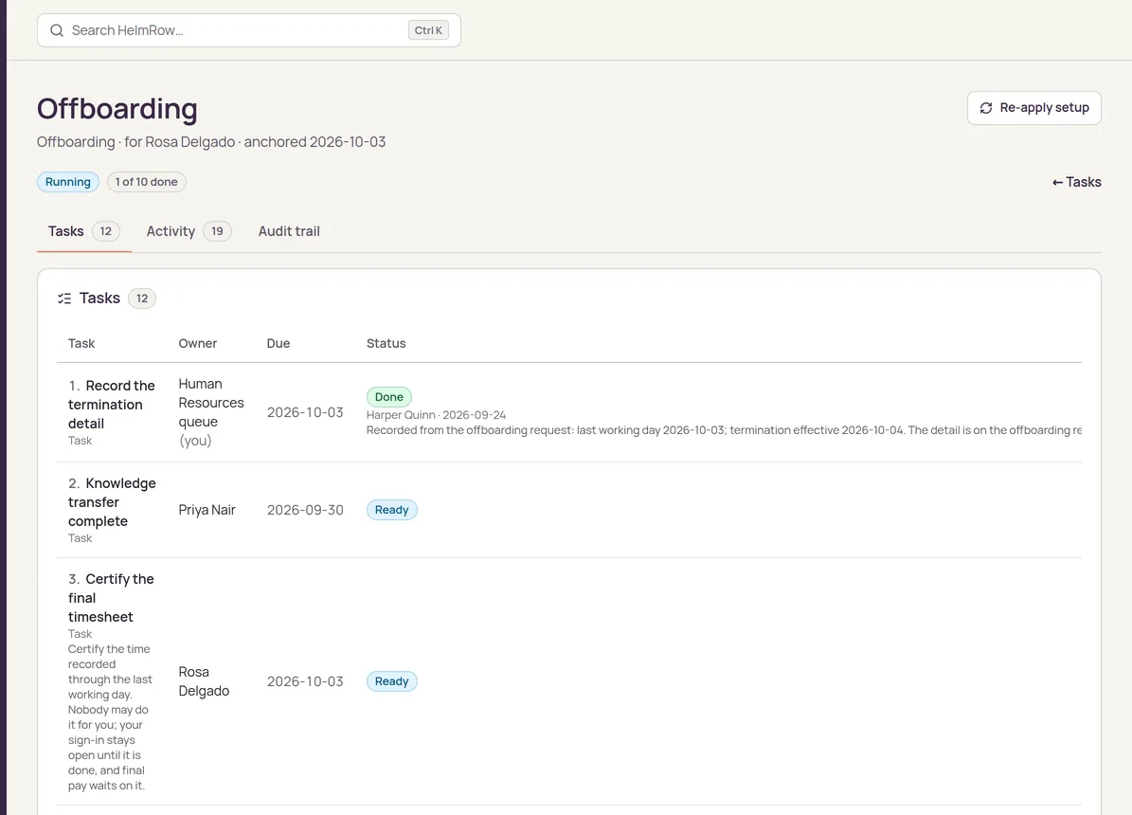Screen dimensions: 1132x815
Task: Click the Ctrl K shortcut badge
Action: coord(428,30)
